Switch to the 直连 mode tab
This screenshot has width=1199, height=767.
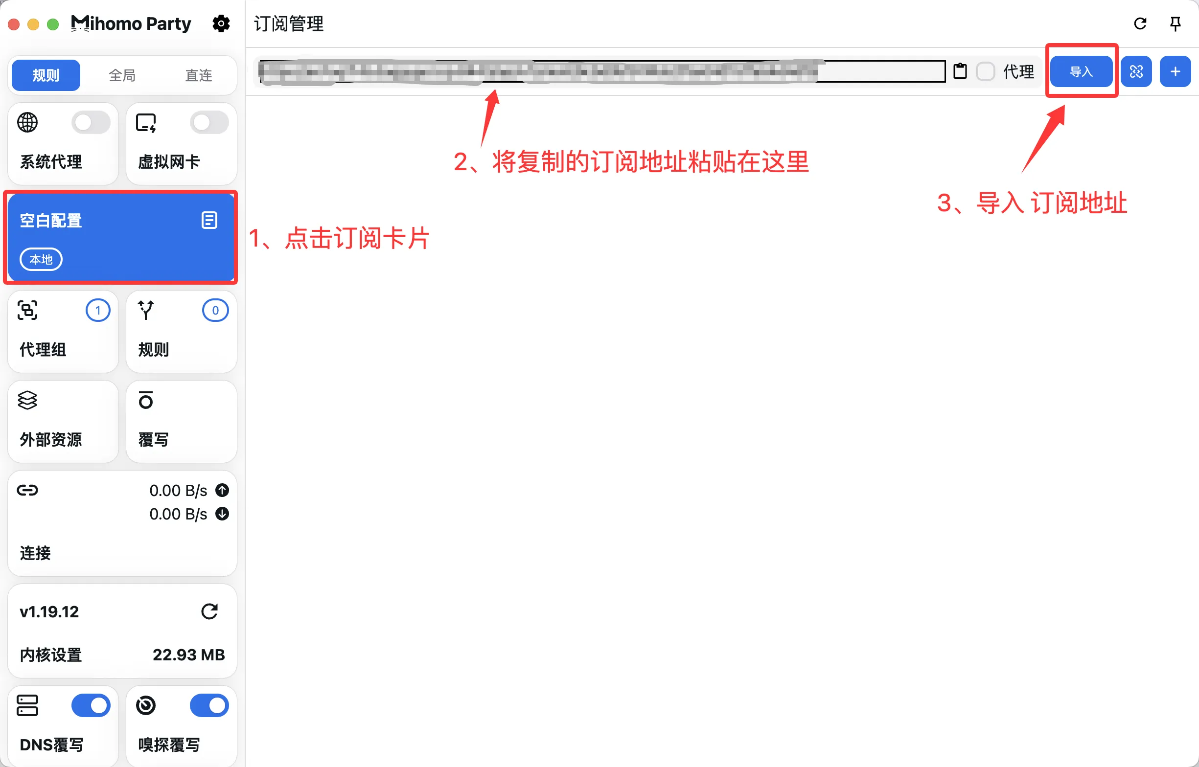(x=198, y=75)
